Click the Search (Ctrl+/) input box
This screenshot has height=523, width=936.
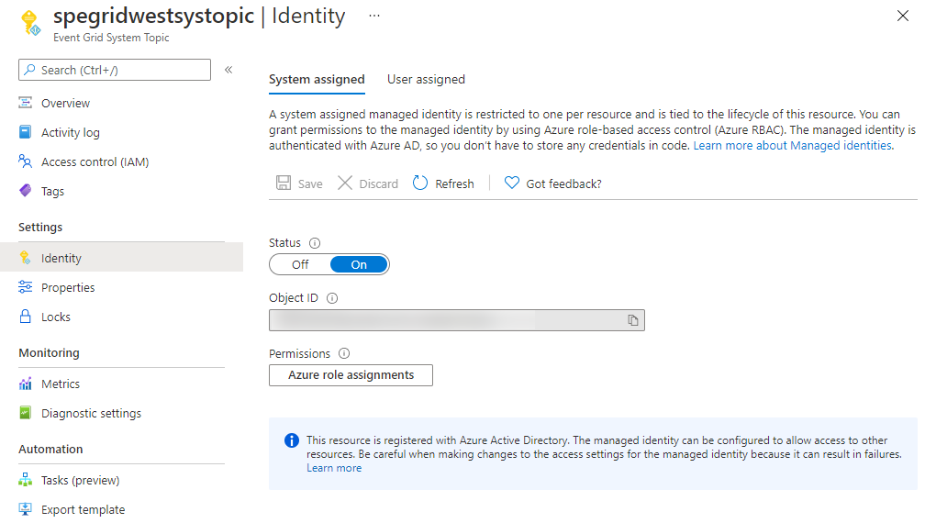point(115,70)
